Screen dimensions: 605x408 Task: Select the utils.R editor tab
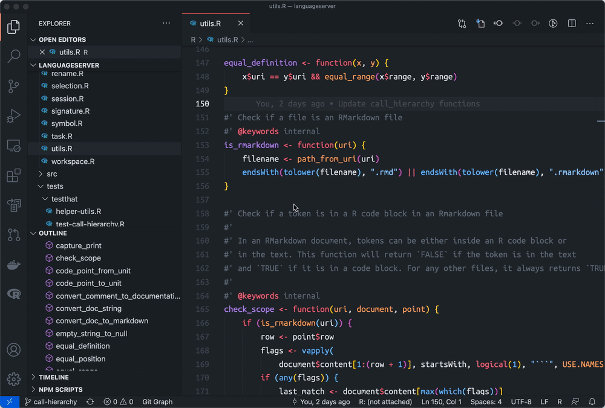pos(216,24)
